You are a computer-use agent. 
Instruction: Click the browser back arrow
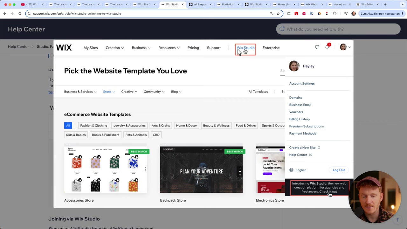[5, 14]
